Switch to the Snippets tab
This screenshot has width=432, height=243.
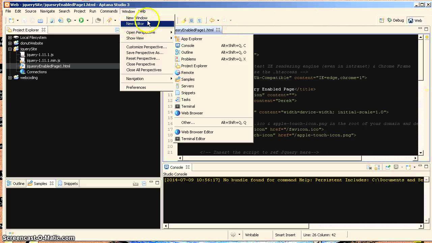pyautogui.click(x=68, y=184)
